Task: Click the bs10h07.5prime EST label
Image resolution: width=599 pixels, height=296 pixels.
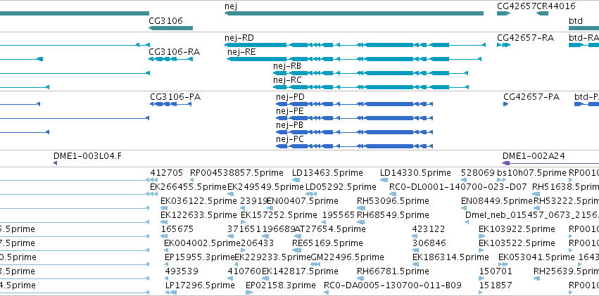Action: 531,173
